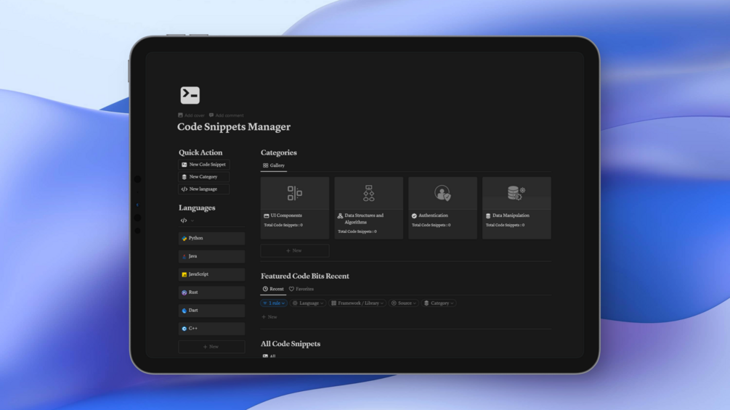Open the Data Structures and Algorithms card thumbnail
The width and height of the screenshot is (730, 410).
369,193
